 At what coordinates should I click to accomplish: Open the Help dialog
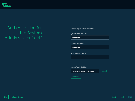(x=5, y=97)
